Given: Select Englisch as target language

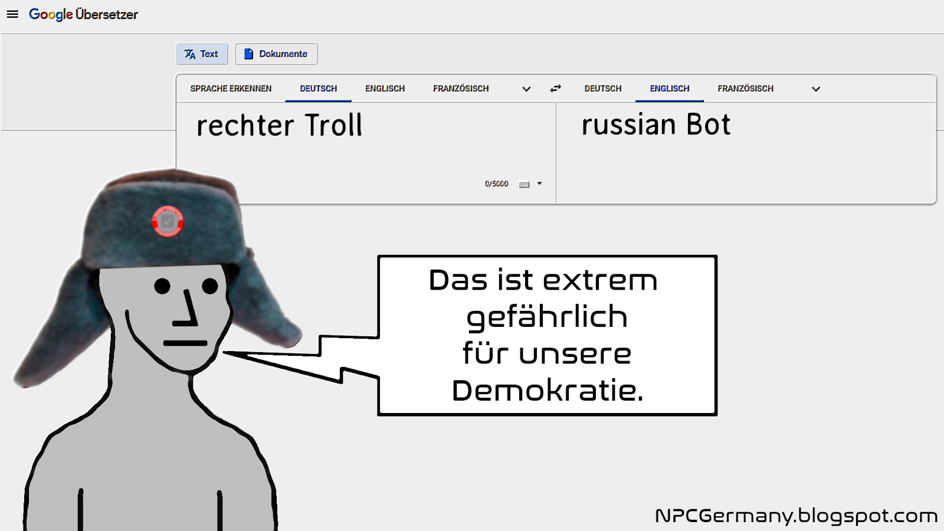Looking at the screenshot, I should [670, 88].
